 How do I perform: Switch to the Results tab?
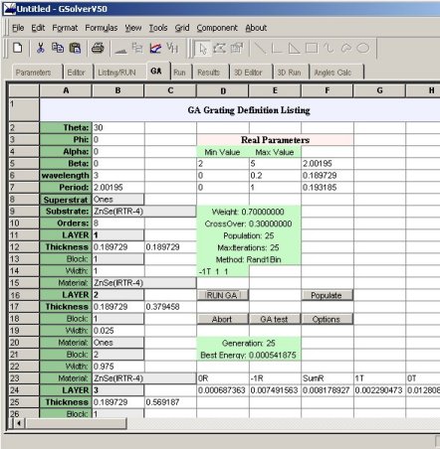point(209,73)
